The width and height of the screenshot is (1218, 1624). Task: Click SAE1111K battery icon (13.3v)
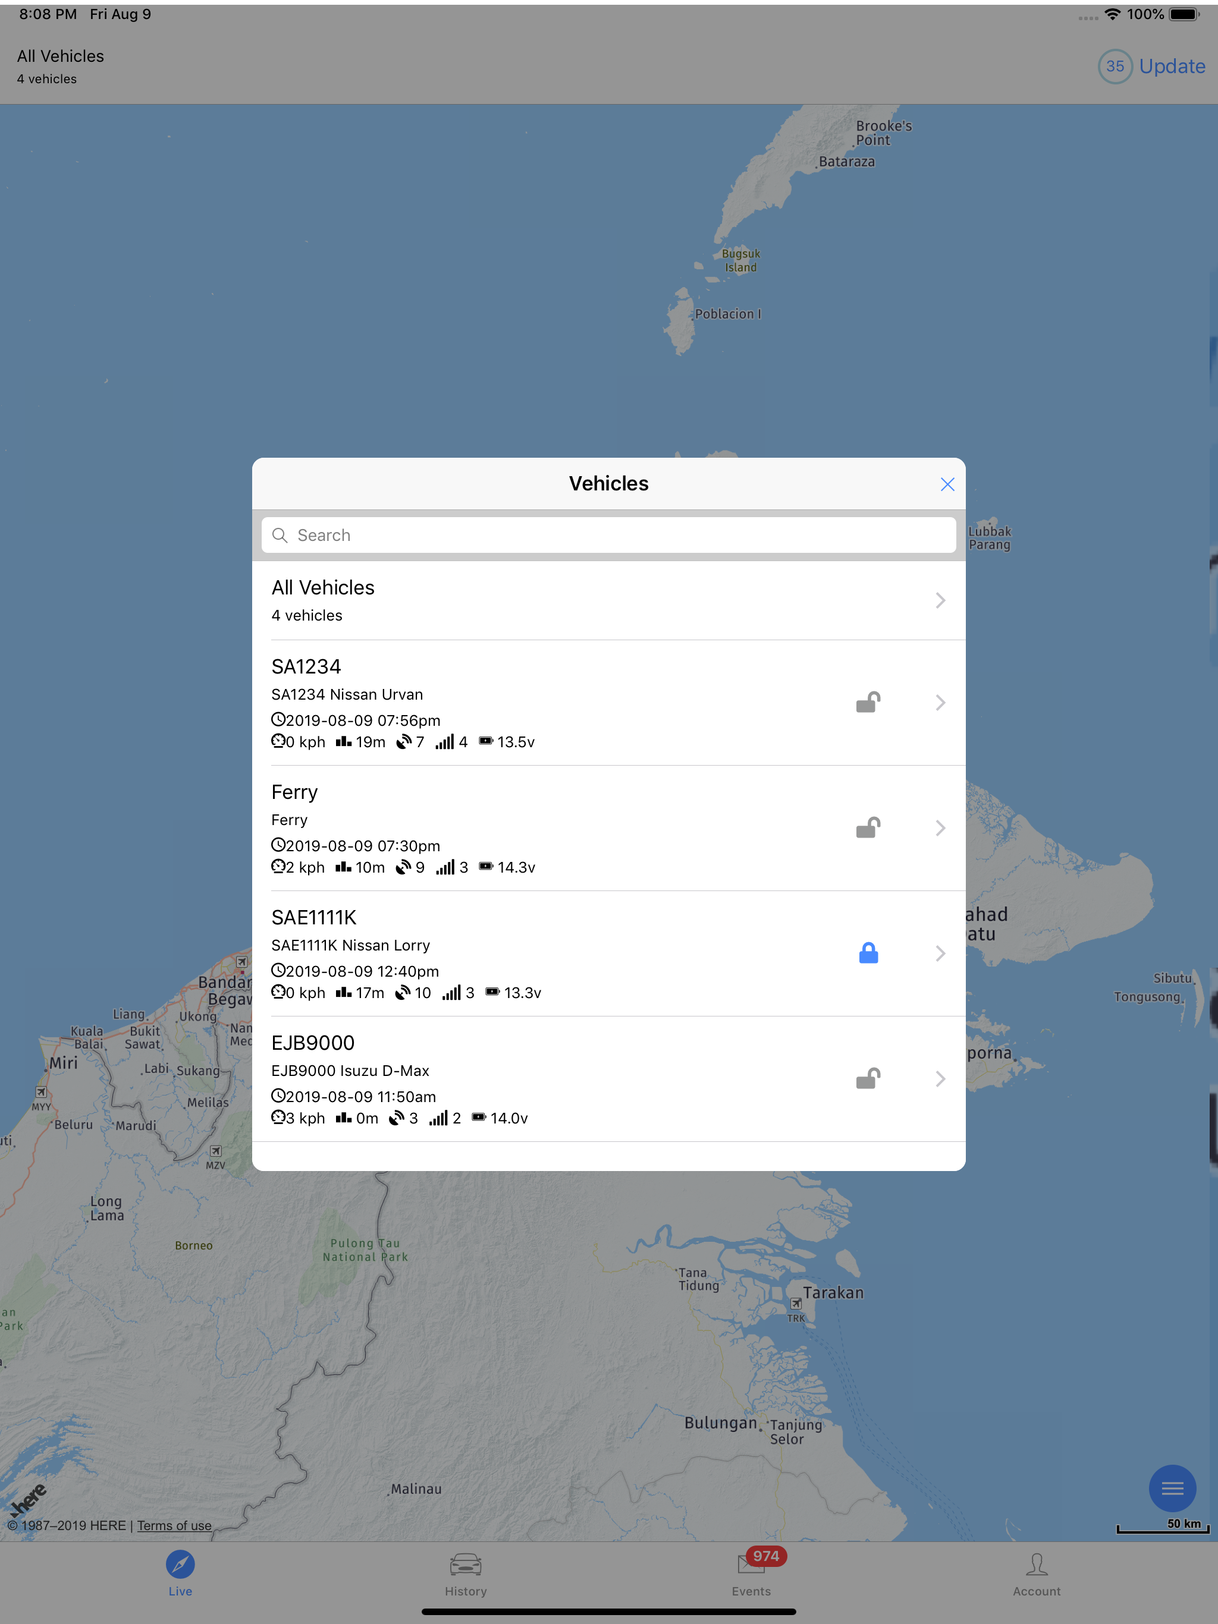pos(492,992)
